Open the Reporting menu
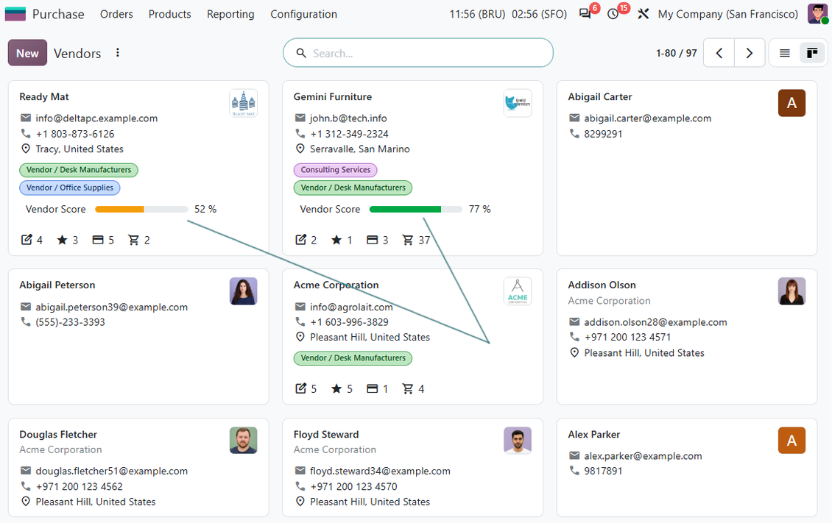The height and width of the screenshot is (523, 832). pyautogui.click(x=230, y=14)
